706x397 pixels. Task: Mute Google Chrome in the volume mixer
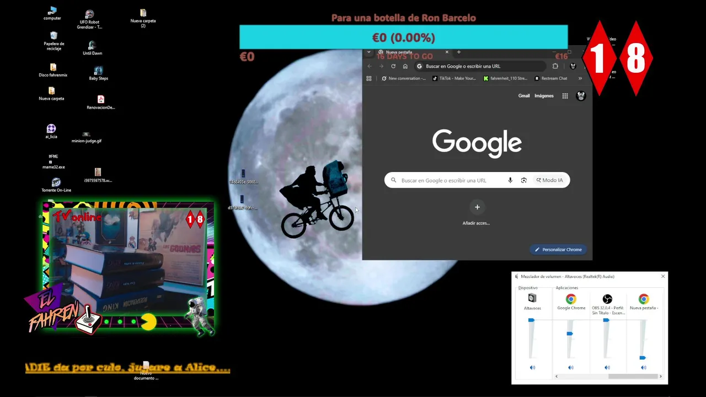[x=571, y=367]
